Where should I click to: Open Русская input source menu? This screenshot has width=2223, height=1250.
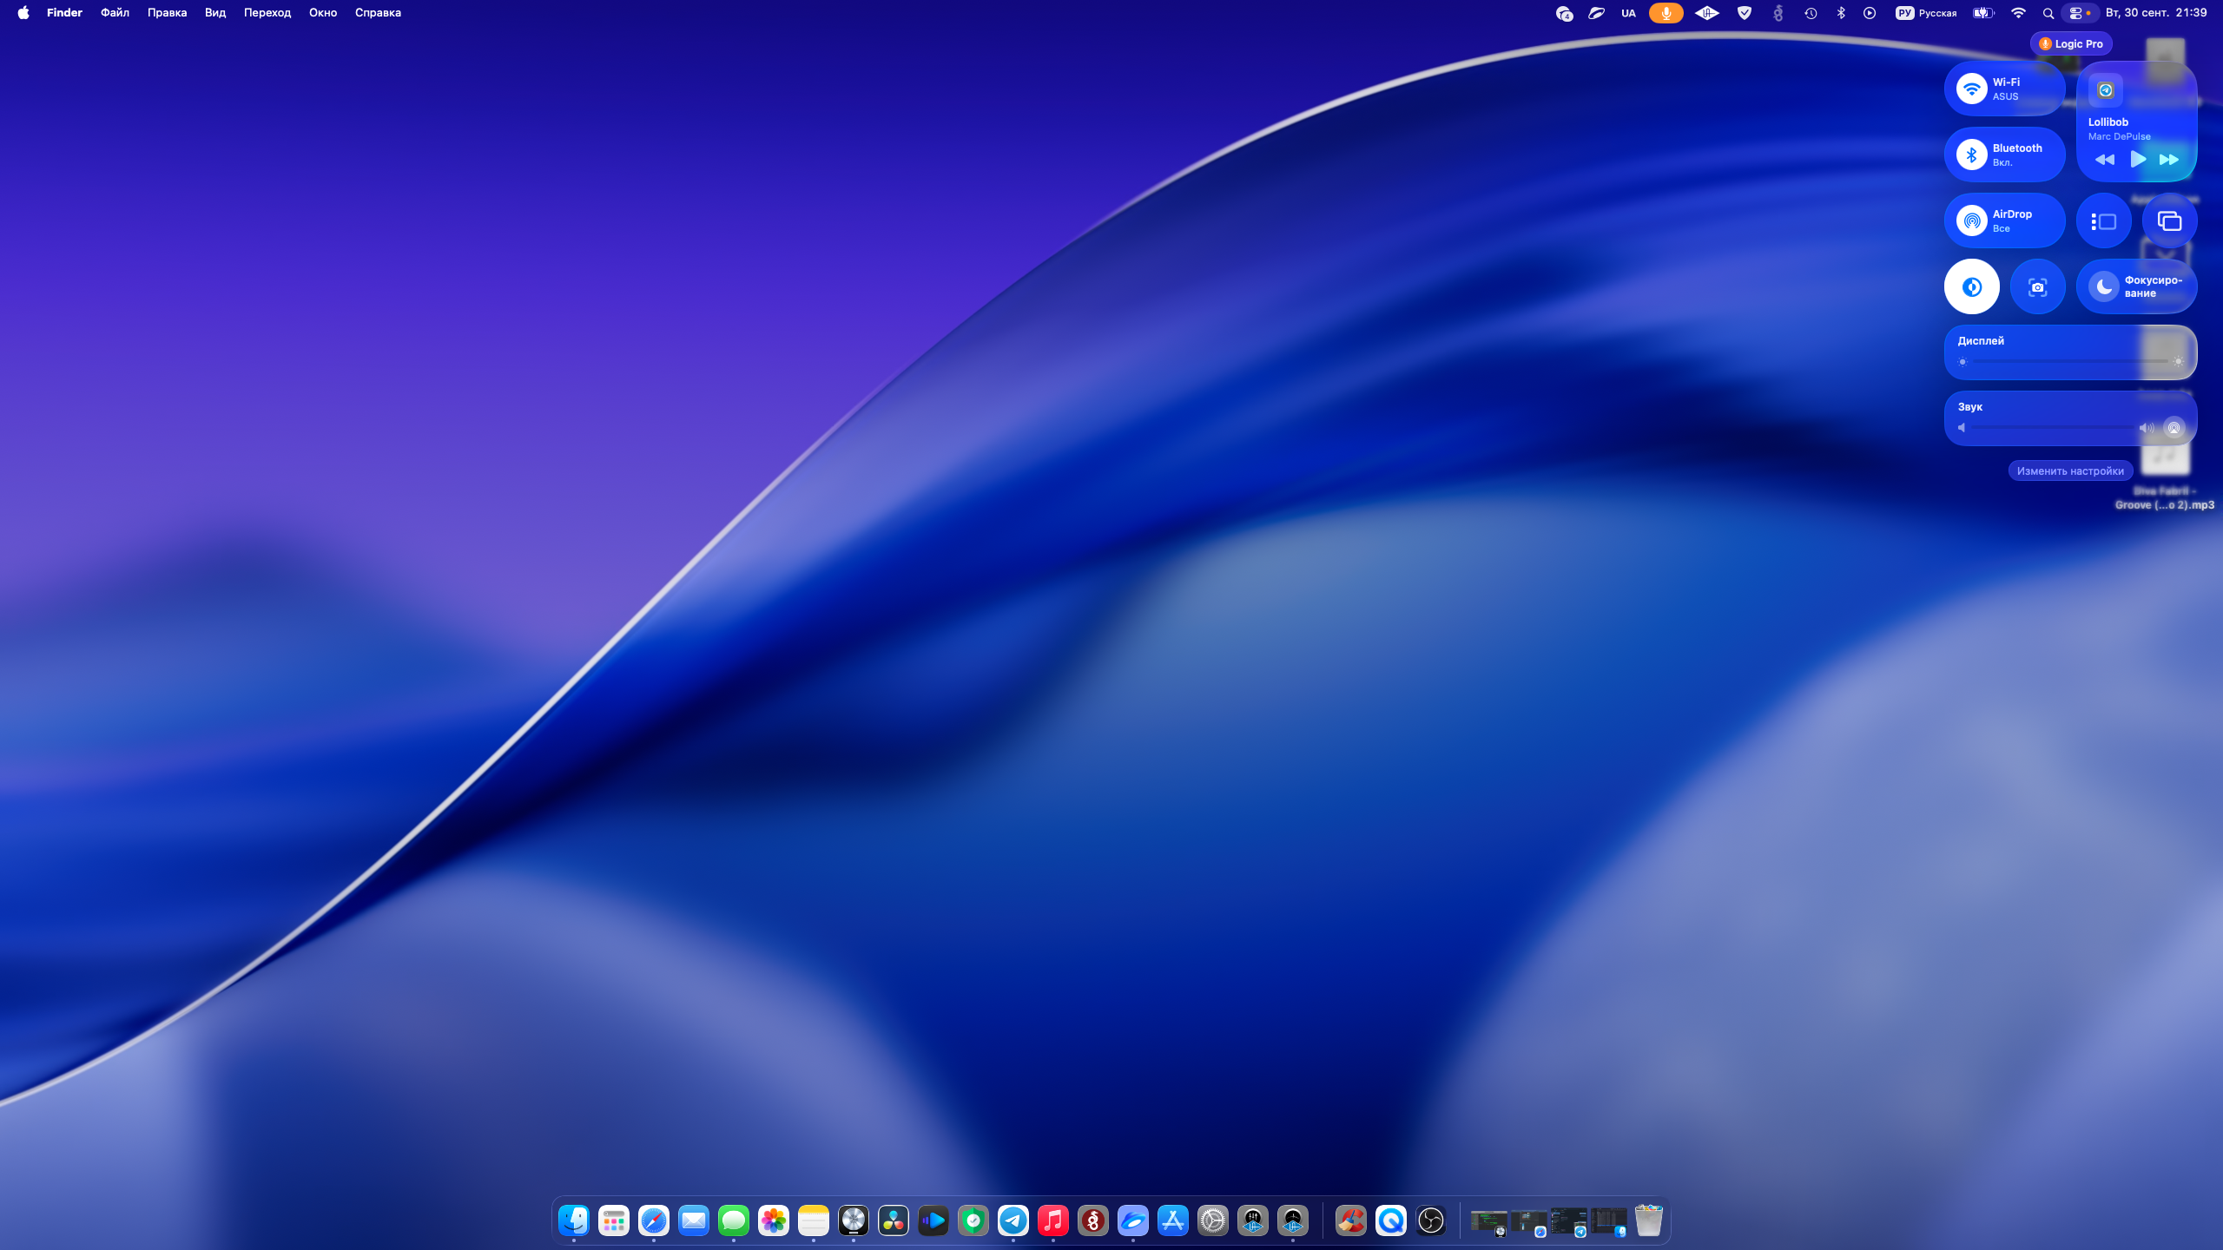coord(1927,13)
